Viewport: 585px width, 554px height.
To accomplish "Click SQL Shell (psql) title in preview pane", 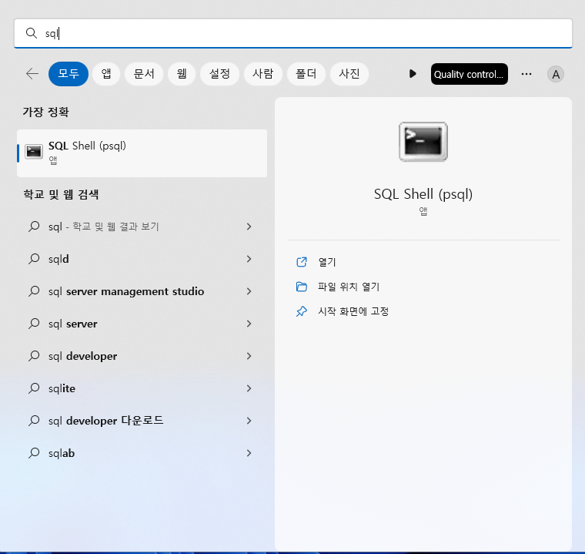I will [423, 194].
